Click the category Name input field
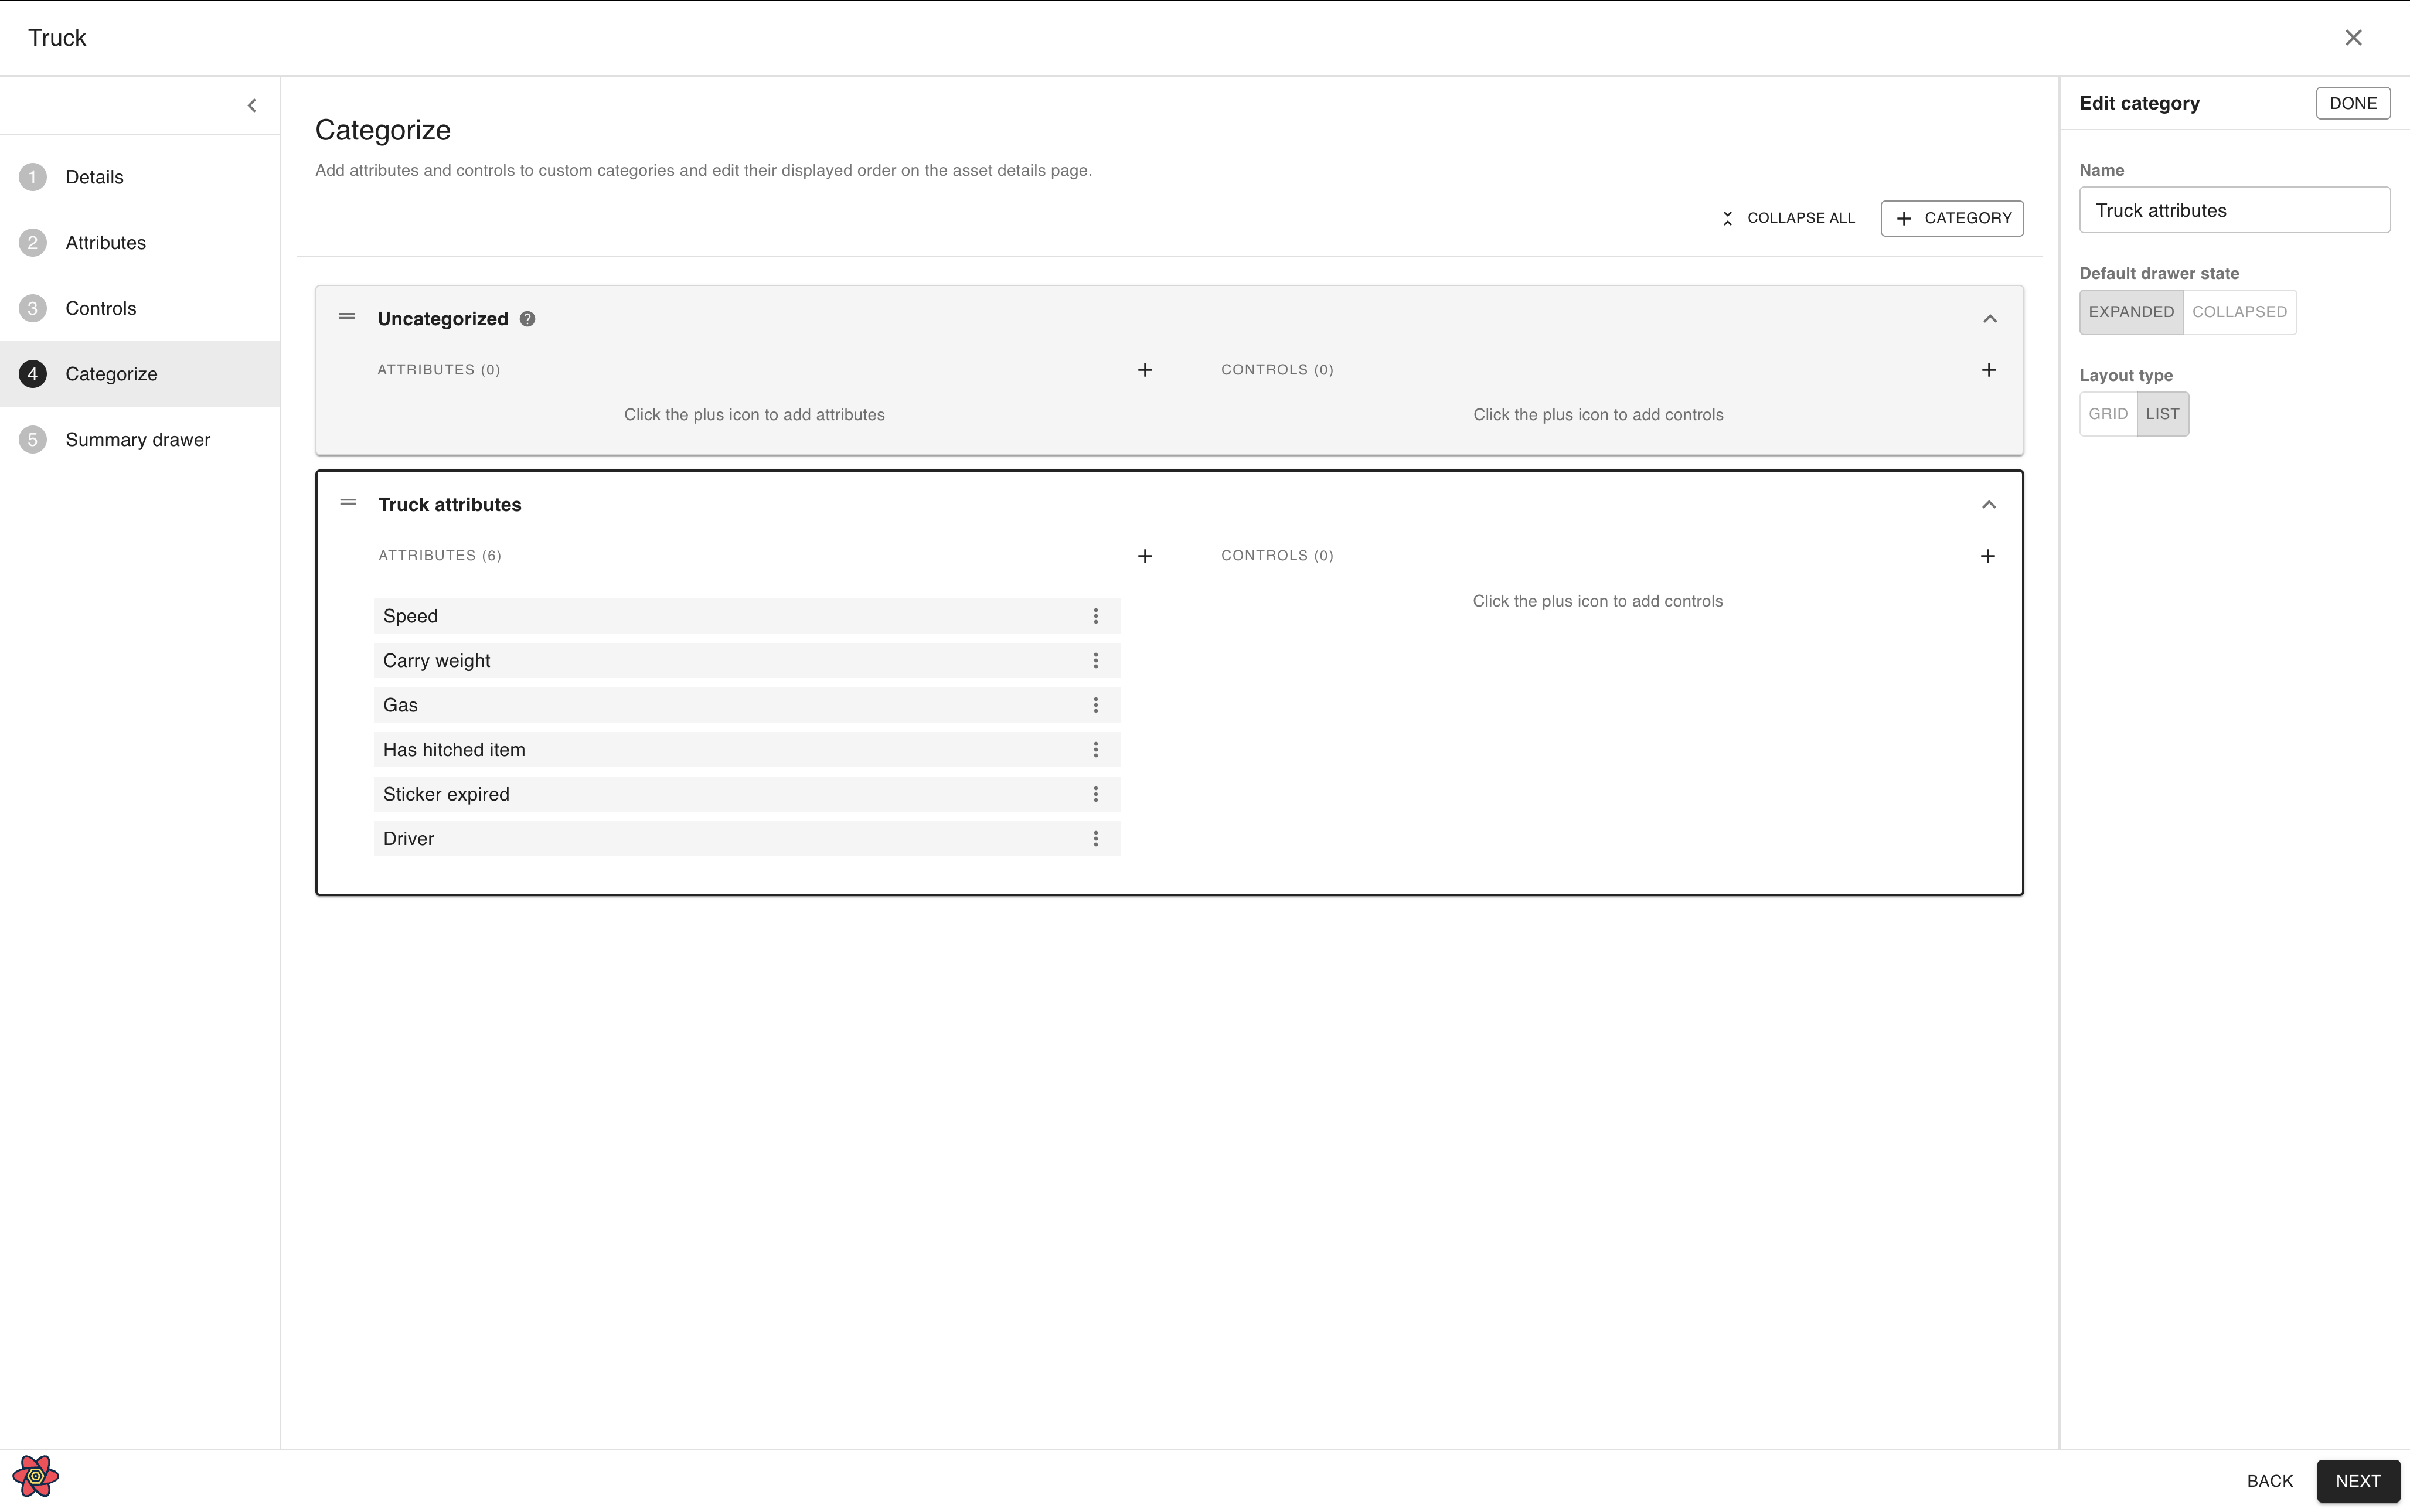This screenshot has width=2410, height=1512. [2234, 211]
